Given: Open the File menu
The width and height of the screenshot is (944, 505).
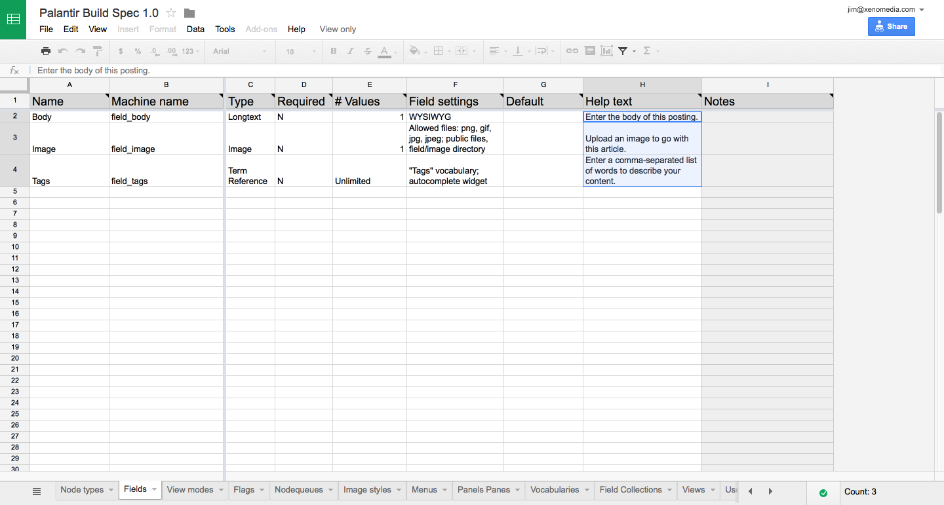Looking at the screenshot, I should (x=46, y=29).
